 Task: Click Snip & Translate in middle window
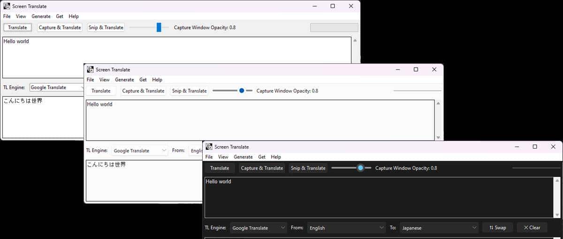tap(190, 91)
